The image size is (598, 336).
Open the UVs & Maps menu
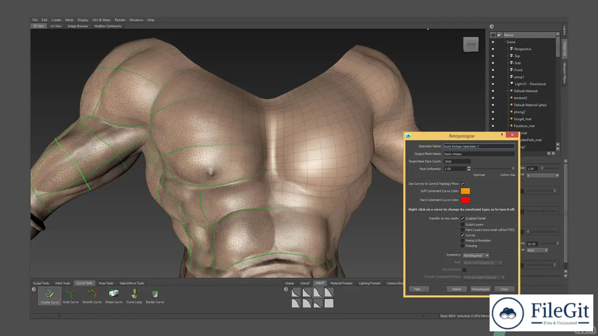pyautogui.click(x=101, y=20)
